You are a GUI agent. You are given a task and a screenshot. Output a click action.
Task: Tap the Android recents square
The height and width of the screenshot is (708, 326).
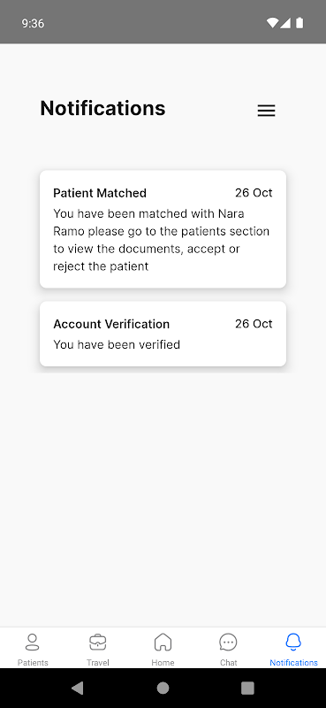(247, 688)
